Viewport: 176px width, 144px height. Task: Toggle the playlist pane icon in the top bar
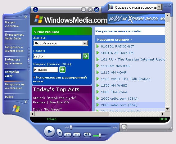97,10
